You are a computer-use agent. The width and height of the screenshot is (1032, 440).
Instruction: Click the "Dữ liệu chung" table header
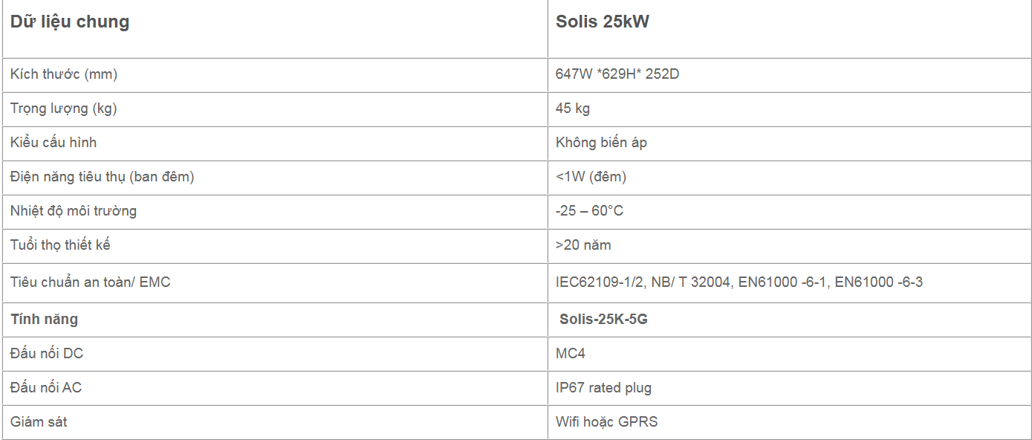tap(70, 22)
